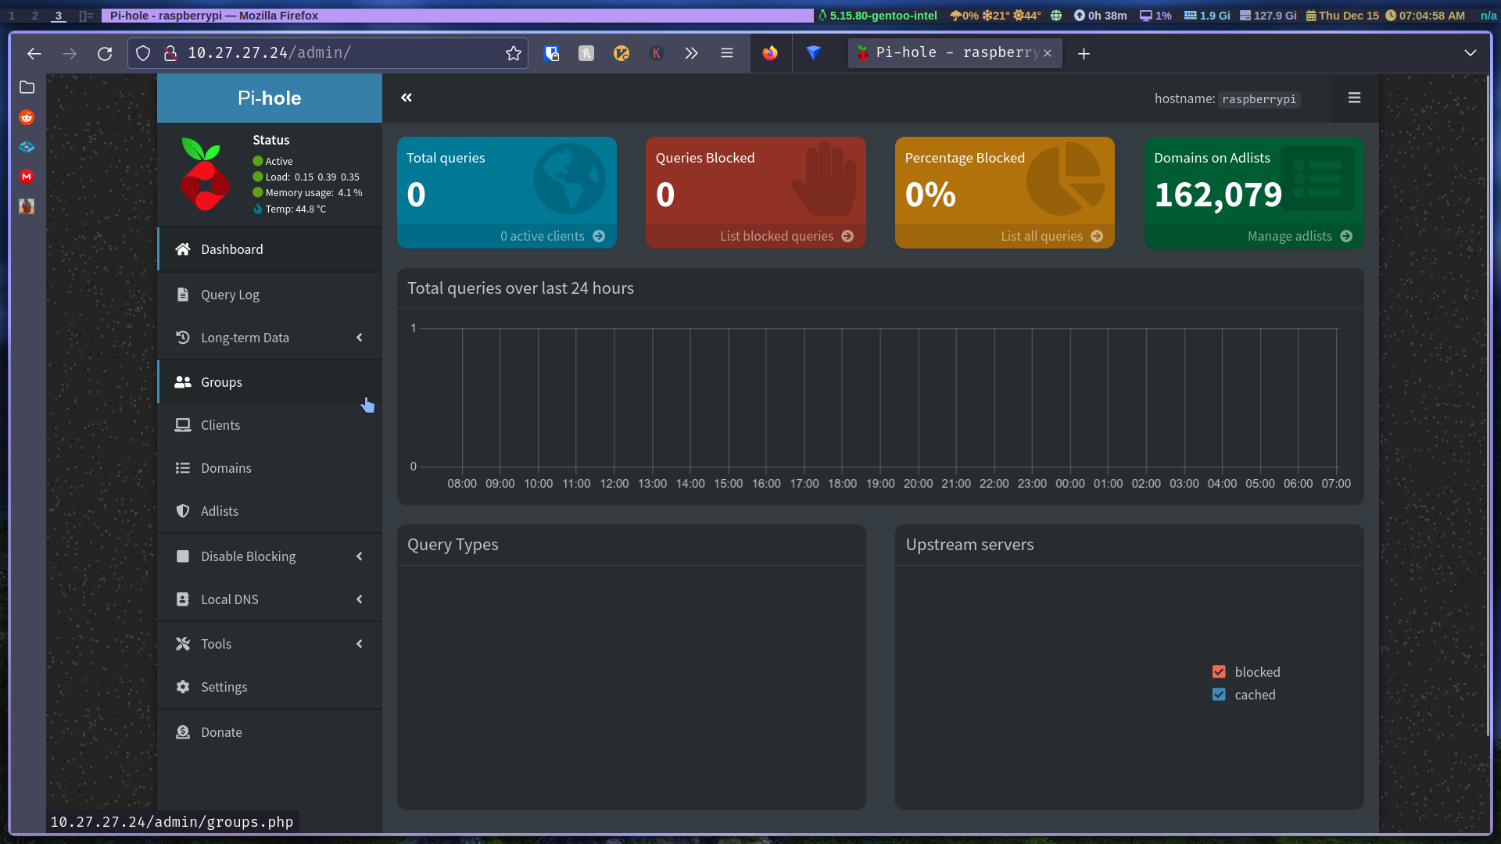Click the Adlists menu icon
1501x844 pixels.
click(x=184, y=510)
